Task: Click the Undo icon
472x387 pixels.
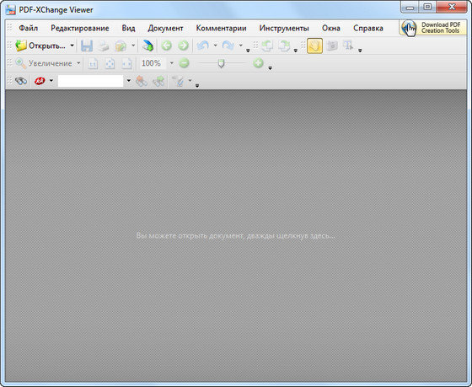Action: pos(202,46)
